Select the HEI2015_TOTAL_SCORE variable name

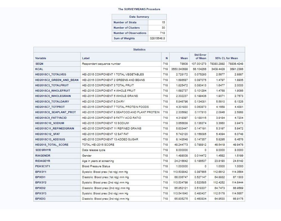pyautogui.click(x=52, y=145)
